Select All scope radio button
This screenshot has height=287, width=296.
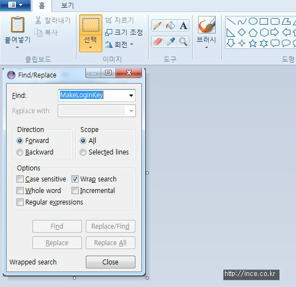(x=83, y=141)
